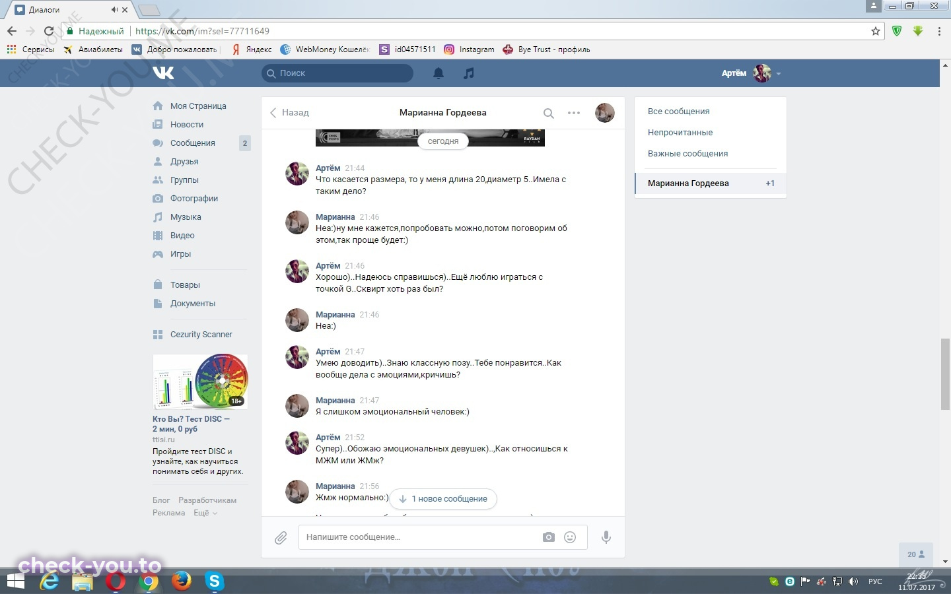Open conversation actions three-dot menu
The height and width of the screenshot is (594, 951).
point(574,113)
